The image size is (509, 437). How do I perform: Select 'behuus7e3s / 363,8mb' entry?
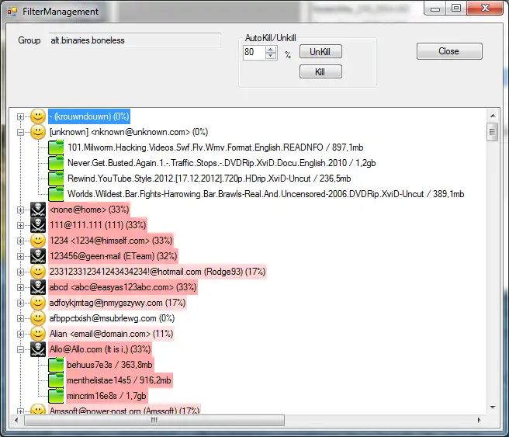click(109, 365)
